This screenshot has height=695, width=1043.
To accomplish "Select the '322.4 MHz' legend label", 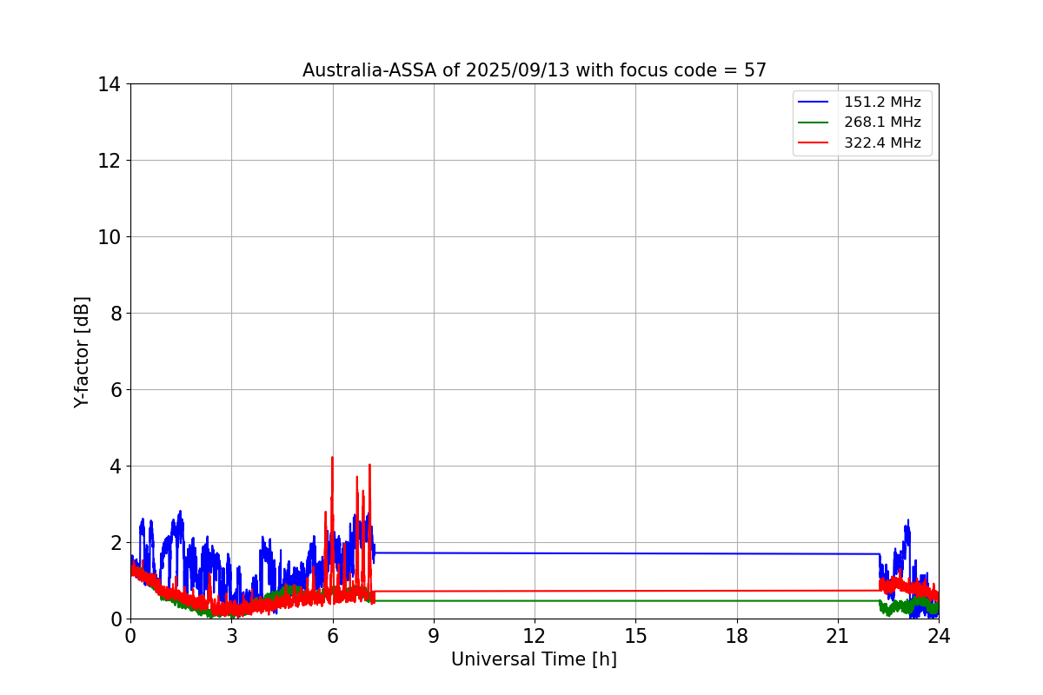I will point(882,143).
